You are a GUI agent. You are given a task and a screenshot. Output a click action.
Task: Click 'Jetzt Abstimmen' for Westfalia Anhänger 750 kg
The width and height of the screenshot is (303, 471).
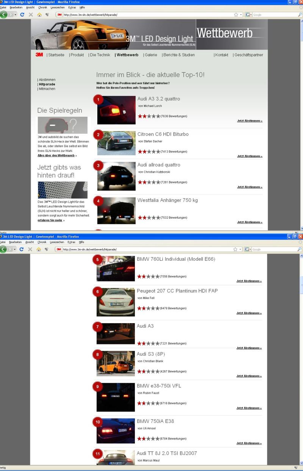click(250, 222)
